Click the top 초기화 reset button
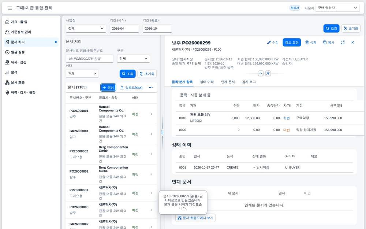The height and width of the screenshot is (229, 366). [x=351, y=28]
